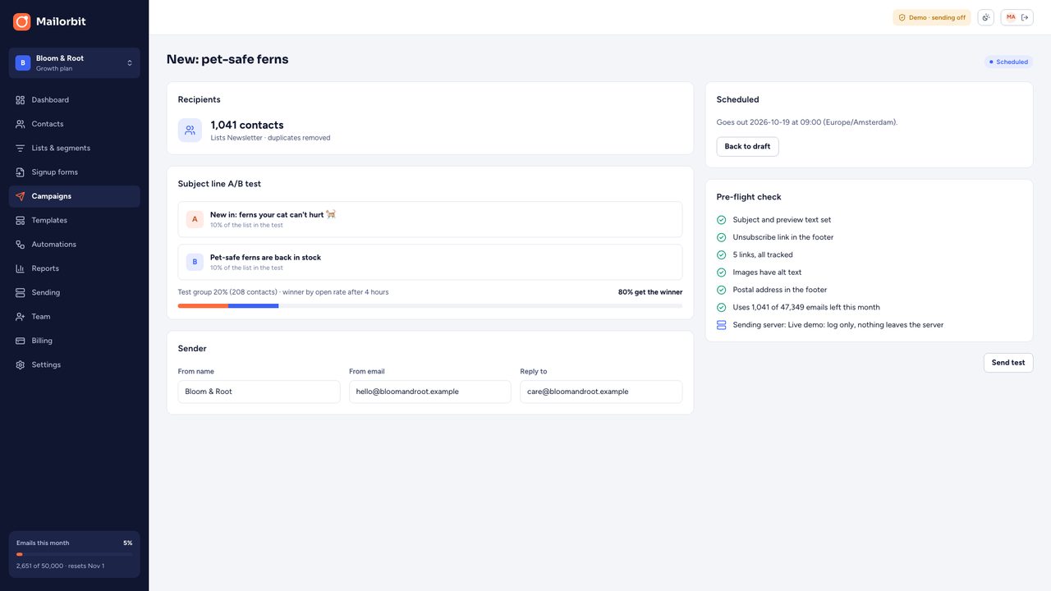This screenshot has width=1051, height=591.
Task: Click the Reply to email field
Action: (x=601, y=392)
